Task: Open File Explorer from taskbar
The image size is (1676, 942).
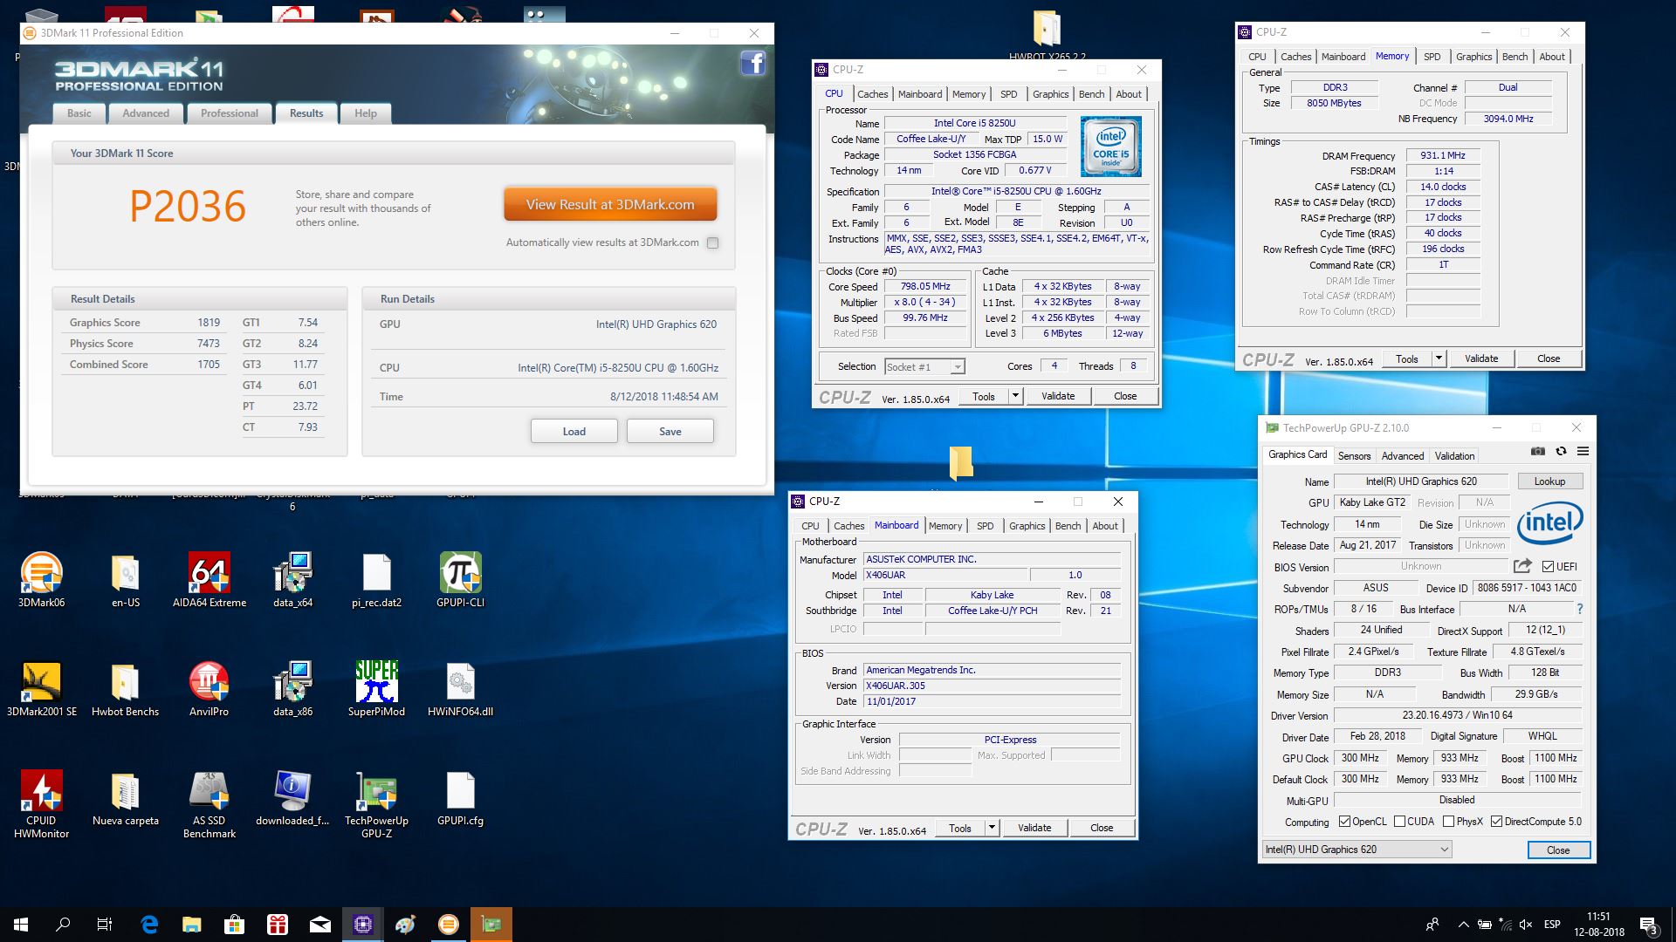Action: [191, 925]
